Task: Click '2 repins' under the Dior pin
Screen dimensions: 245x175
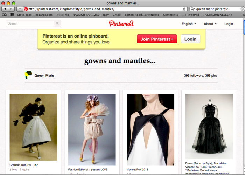Action: click(x=24, y=169)
